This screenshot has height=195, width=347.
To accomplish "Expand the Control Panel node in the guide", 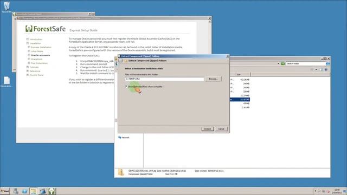I will 28,75.
